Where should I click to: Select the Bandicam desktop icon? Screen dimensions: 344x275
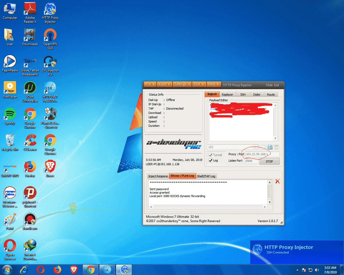click(30, 222)
